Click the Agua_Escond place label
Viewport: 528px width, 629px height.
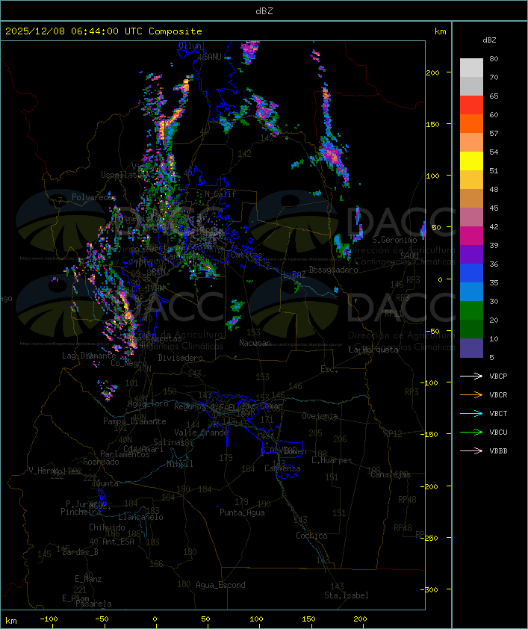point(220,585)
